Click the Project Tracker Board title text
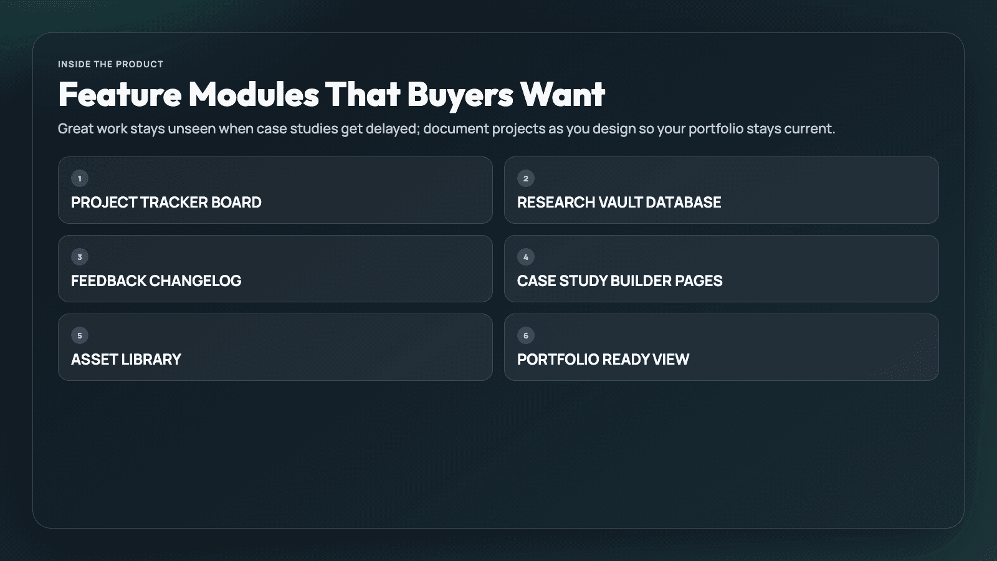Image resolution: width=997 pixels, height=561 pixels. pos(166,203)
